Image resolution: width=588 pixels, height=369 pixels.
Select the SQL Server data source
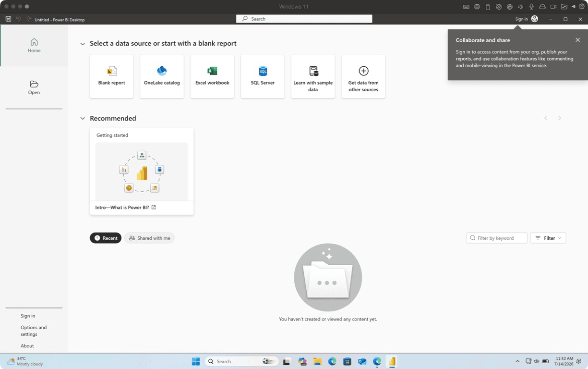pyautogui.click(x=263, y=76)
